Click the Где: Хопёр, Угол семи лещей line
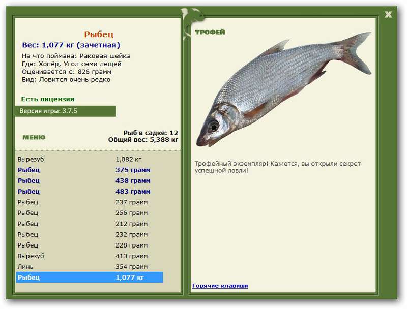Image resolution: width=407 pixels, height=309 pixels. click(x=71, y=64)
